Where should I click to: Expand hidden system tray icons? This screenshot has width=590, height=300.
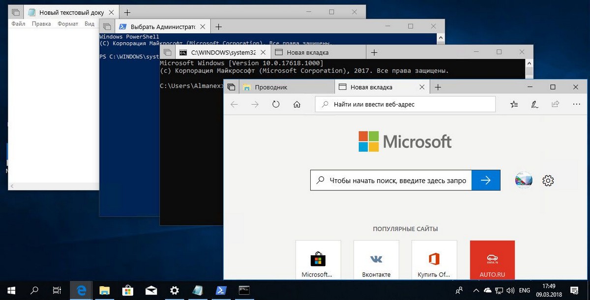tap(475, 290)
